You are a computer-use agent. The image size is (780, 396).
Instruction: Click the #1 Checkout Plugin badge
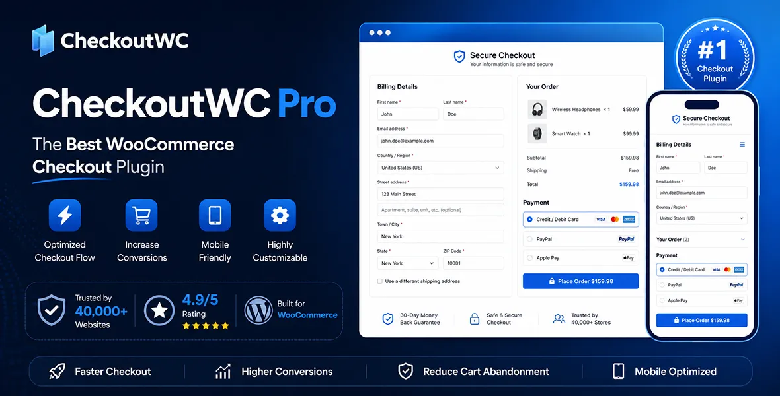(715, 57)
